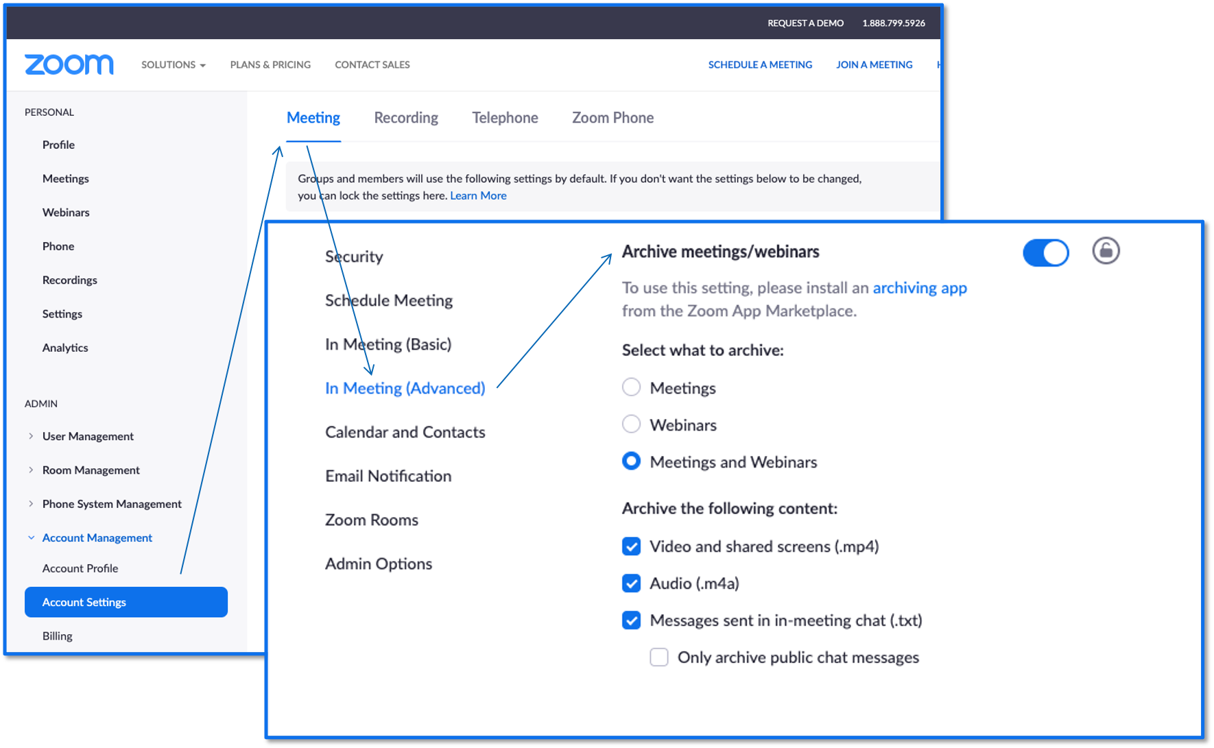Jump to Zoom Rooms section
Image resolution: width=1214 pixels, height=748 pixels.
click(371, 520)
